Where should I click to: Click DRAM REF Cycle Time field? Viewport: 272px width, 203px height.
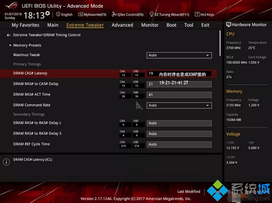point(179,144)
